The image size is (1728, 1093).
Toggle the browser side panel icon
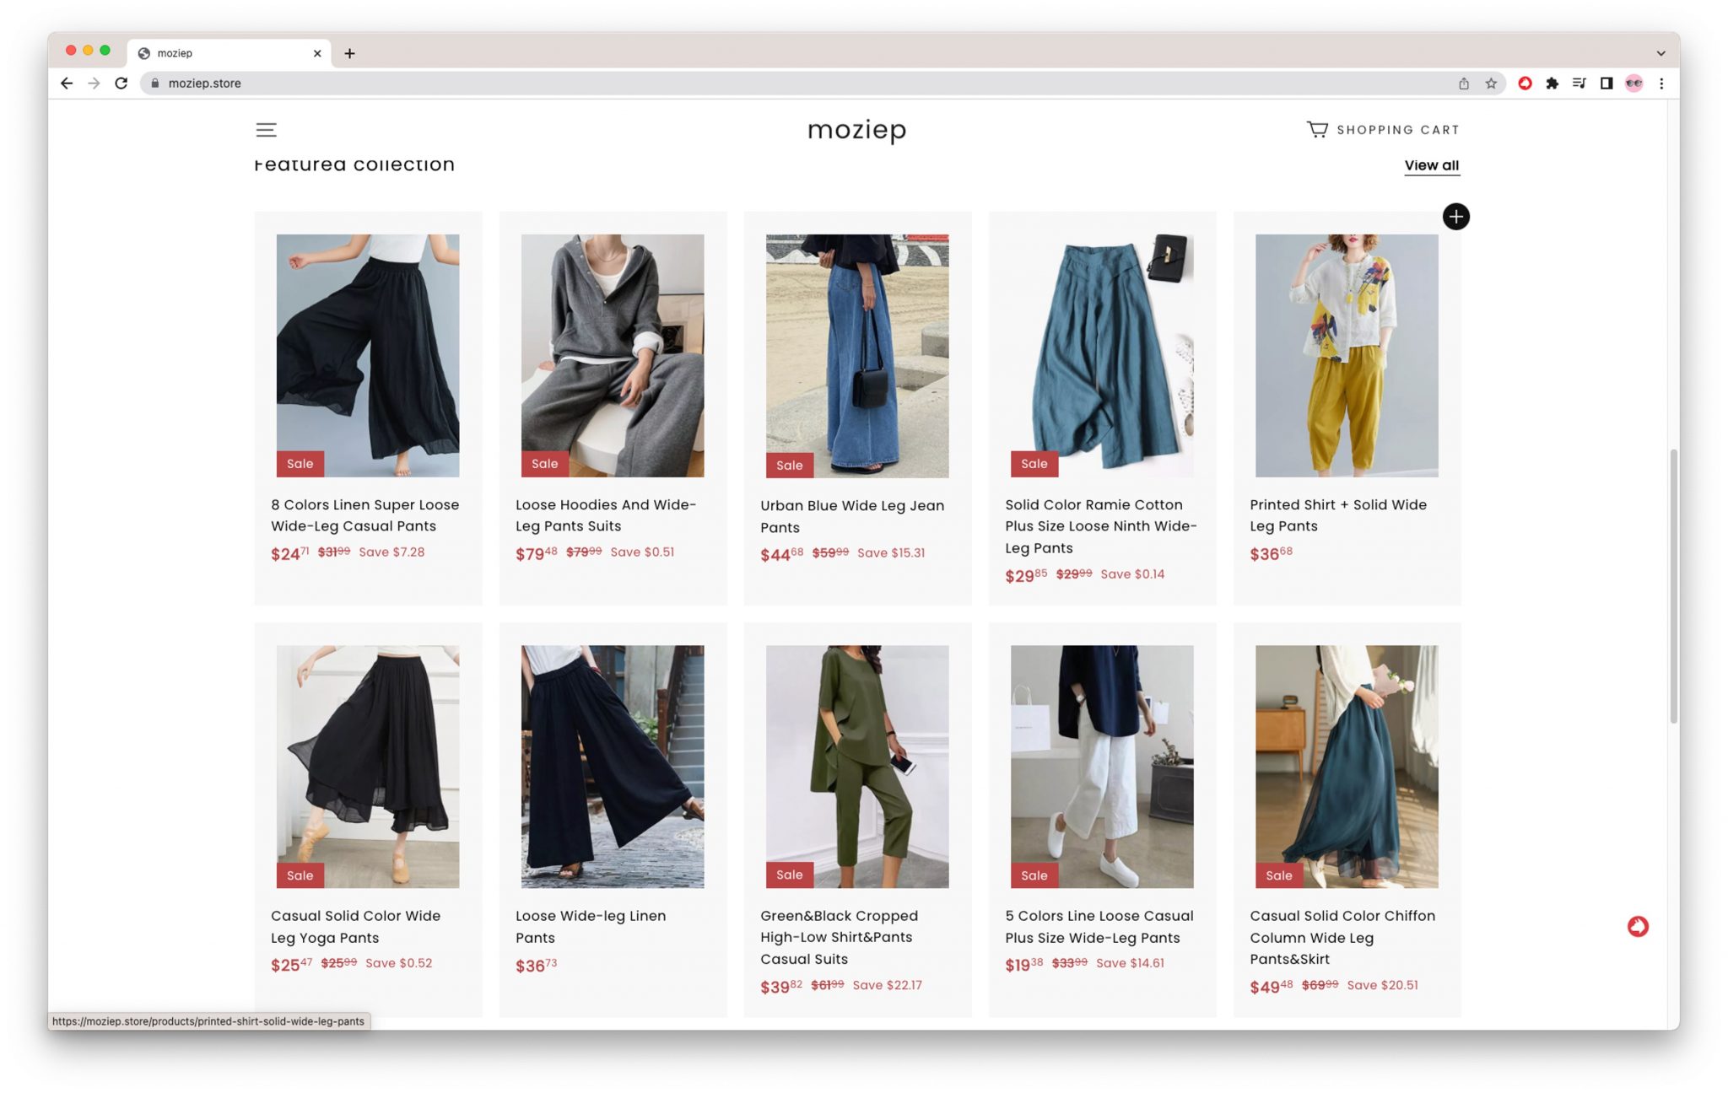(x=1606, y=83)
